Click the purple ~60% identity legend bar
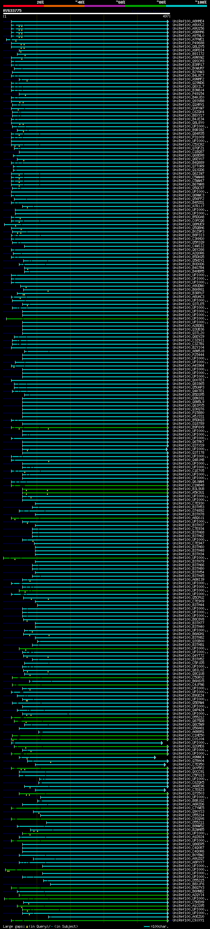 pos(105,6)
